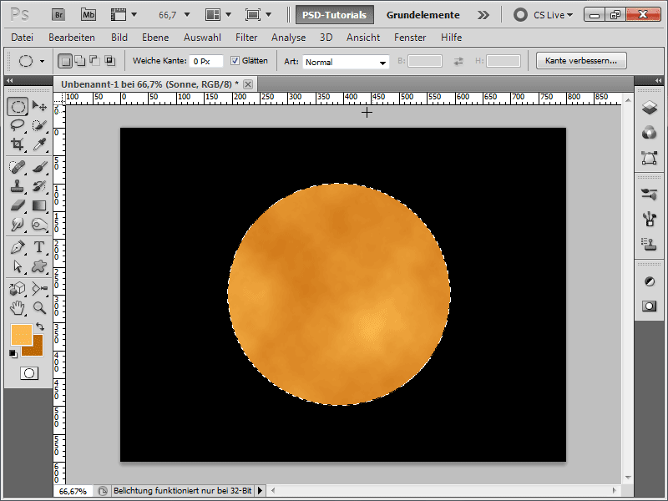This screenshot has height=501, width=668.
Task: Open the status bar info flyout arrow
Action: tap(260, 491)
